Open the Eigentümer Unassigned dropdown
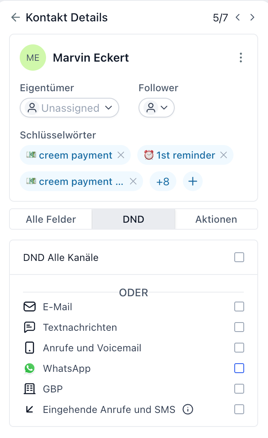268x438 pixels. 69,108
